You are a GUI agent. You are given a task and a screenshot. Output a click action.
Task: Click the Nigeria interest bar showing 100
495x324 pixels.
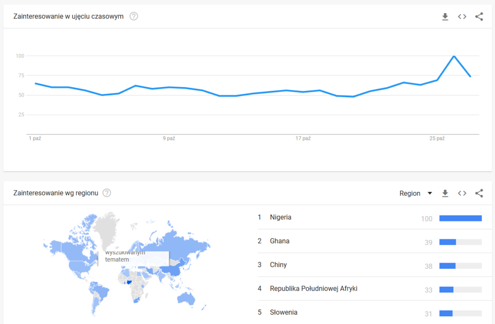[x=460, y=219]
